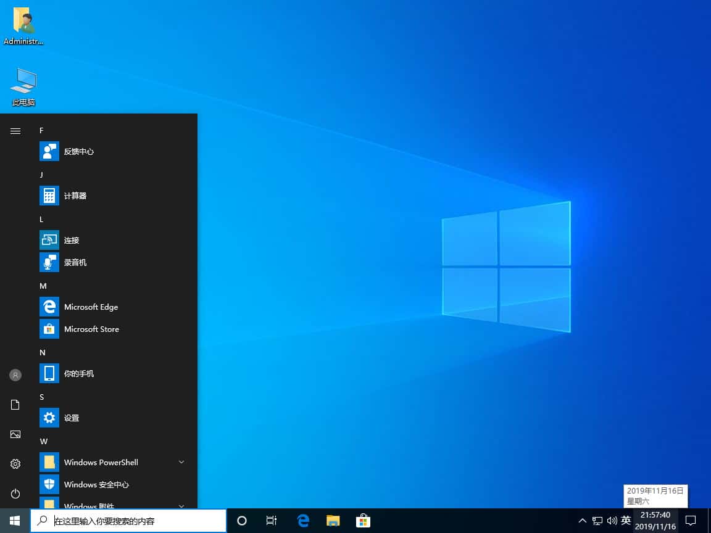
Task: Open the taskbar clock and date
Action: click(655, 521)
